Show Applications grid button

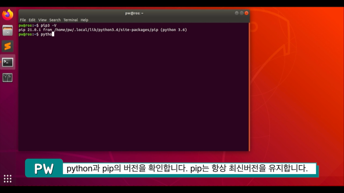pos(8,179)
